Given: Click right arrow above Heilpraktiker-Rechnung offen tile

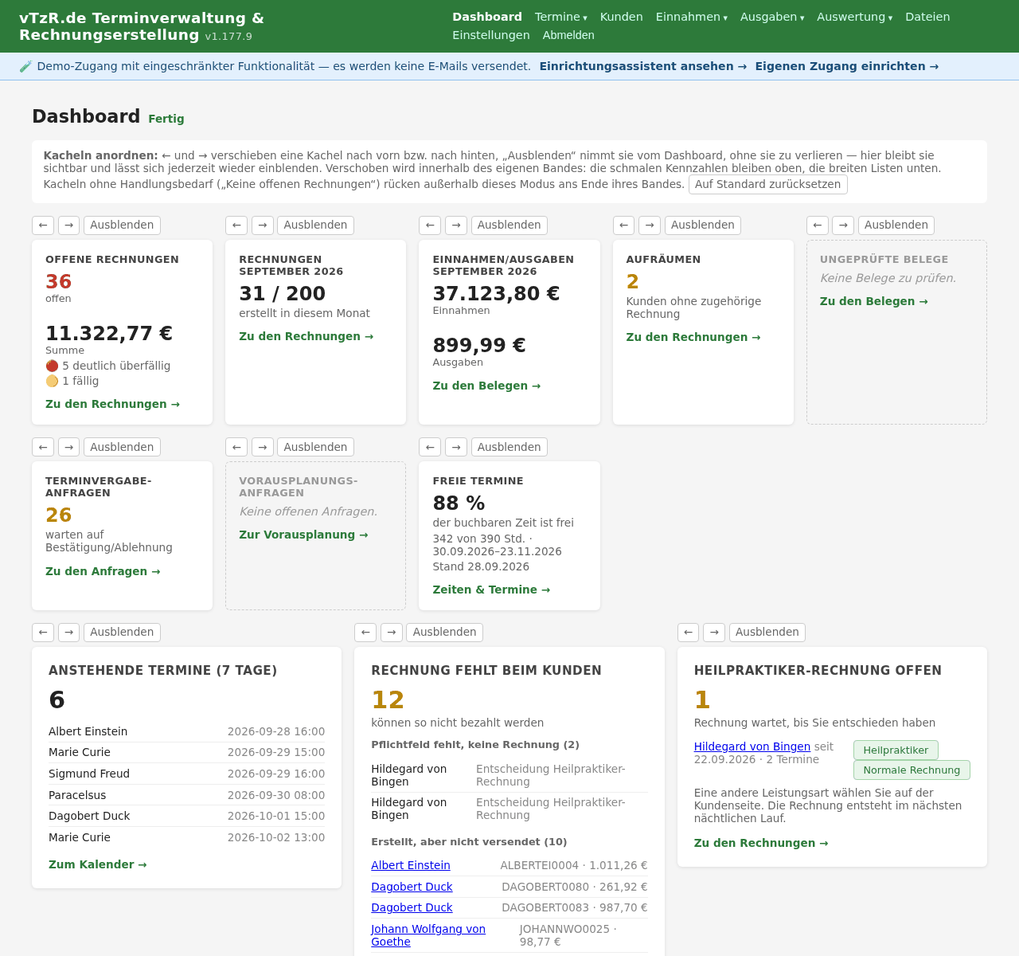Looking at the screenshot, I should (x=714, y=633).
